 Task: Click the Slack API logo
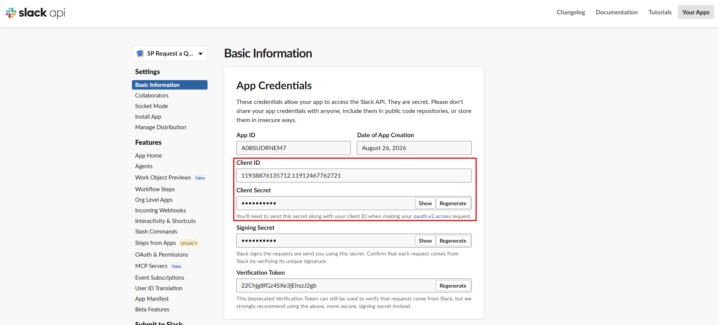pyautogui.click(x=36, y=13)
